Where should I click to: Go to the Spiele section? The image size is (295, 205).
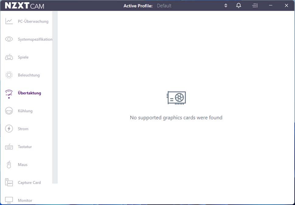[x=23, y=57]
